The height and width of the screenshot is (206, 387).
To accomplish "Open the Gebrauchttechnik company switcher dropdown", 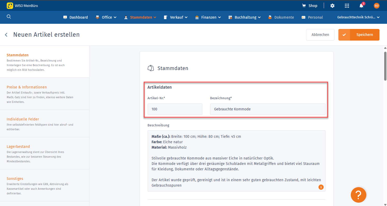I will 358,17.
